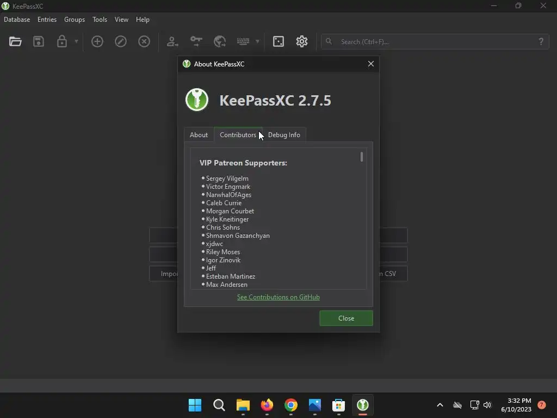The width and height of the screenshot is (557, 418).
Task: Click the contributors list scrollbar handle
Action: pyautogui.click(x=362, y=157)
